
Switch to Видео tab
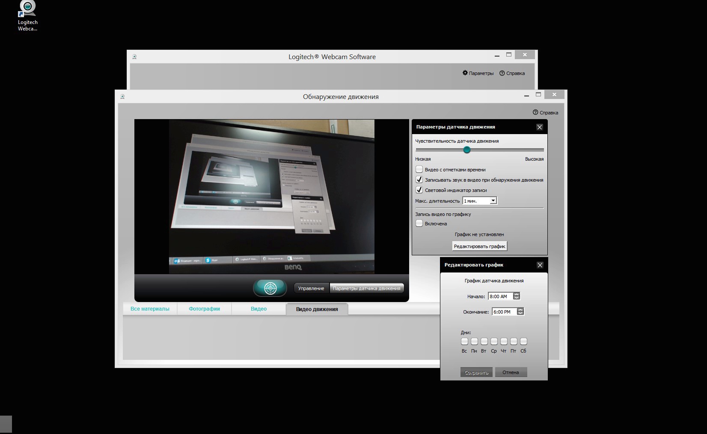coord(258,309)
